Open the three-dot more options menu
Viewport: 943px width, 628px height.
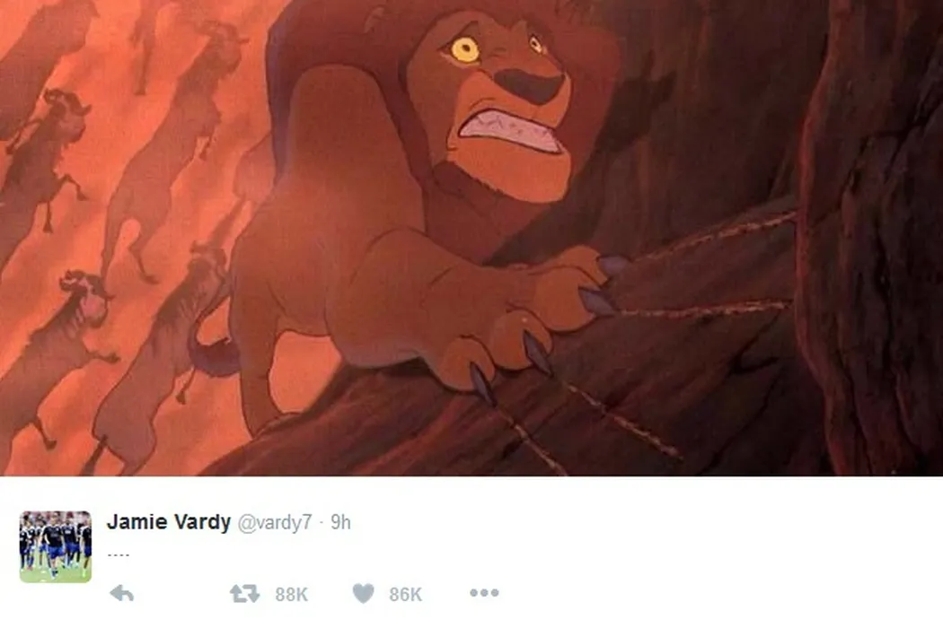pyautogui.click(x=484, y=593)
